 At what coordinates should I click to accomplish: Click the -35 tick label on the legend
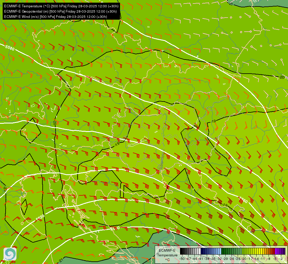tap(213, 259)
